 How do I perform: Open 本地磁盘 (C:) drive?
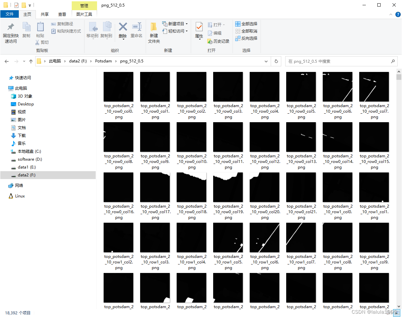click(x=29, y=151)
